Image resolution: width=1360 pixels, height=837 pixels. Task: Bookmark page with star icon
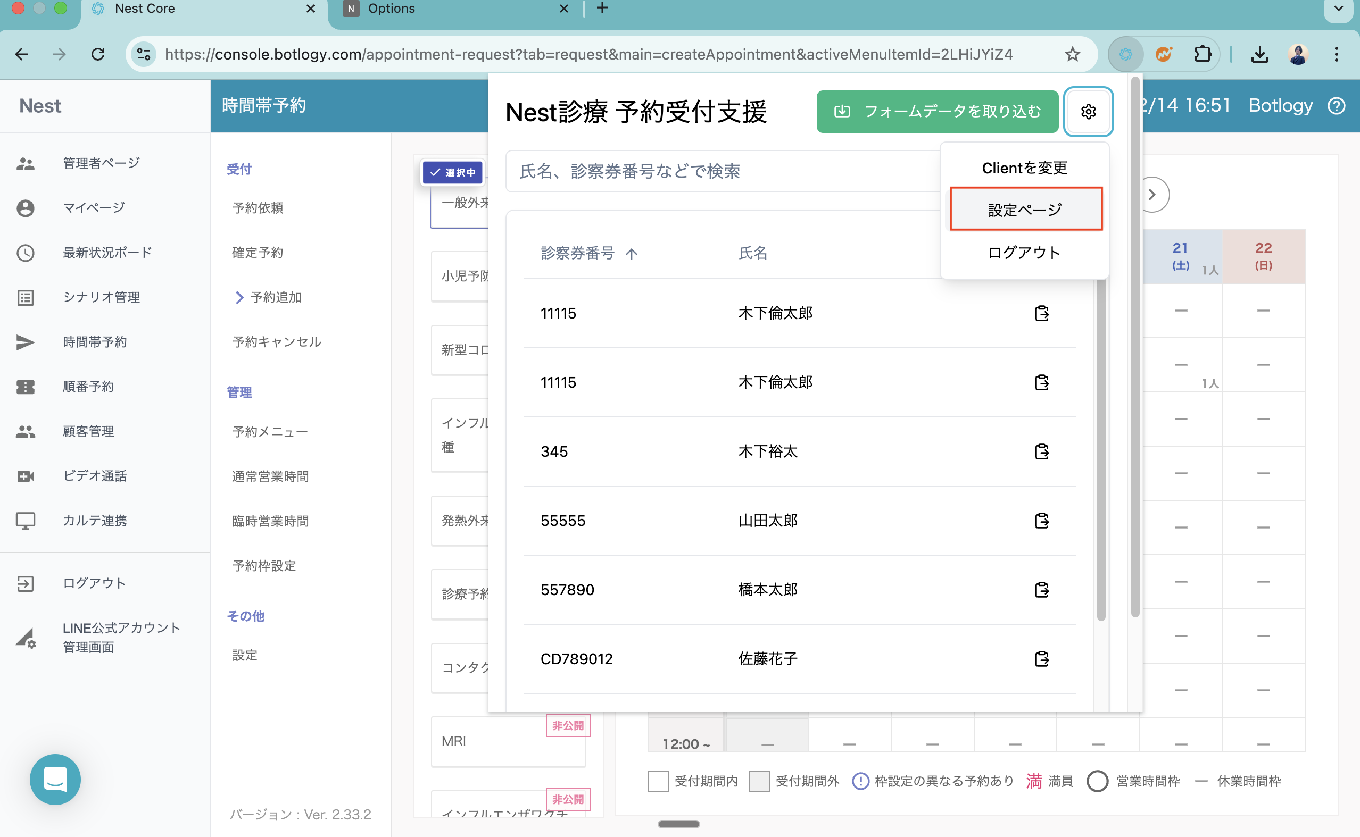tap(1072, 54)
